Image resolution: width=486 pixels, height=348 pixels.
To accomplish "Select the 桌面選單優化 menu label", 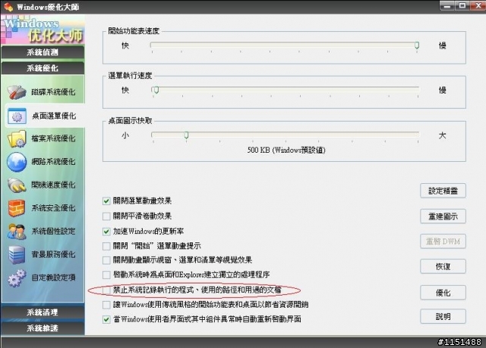I will [54, 116].
